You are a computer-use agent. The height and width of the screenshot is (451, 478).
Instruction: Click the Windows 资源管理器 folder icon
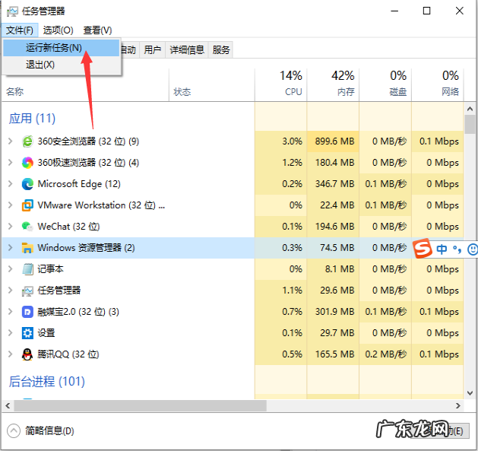pos(27,248)
